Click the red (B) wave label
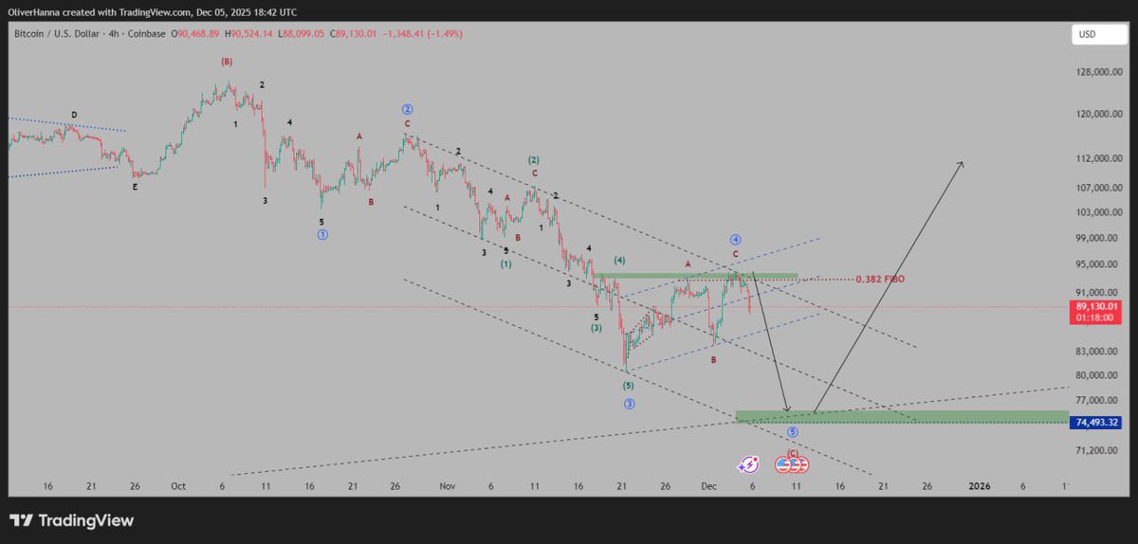1138x544 pixels. coord(227,62)
